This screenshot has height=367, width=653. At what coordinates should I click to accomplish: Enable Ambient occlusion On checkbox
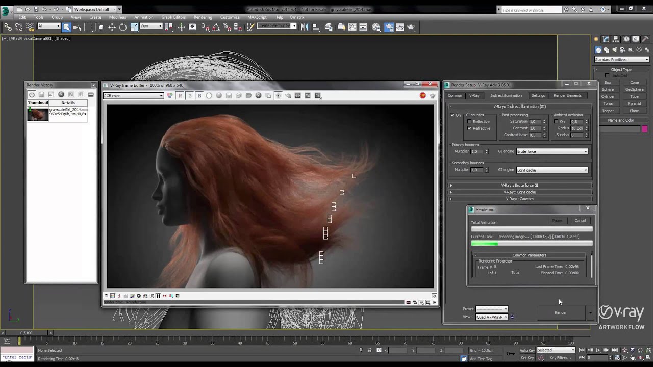coord(556,122)
